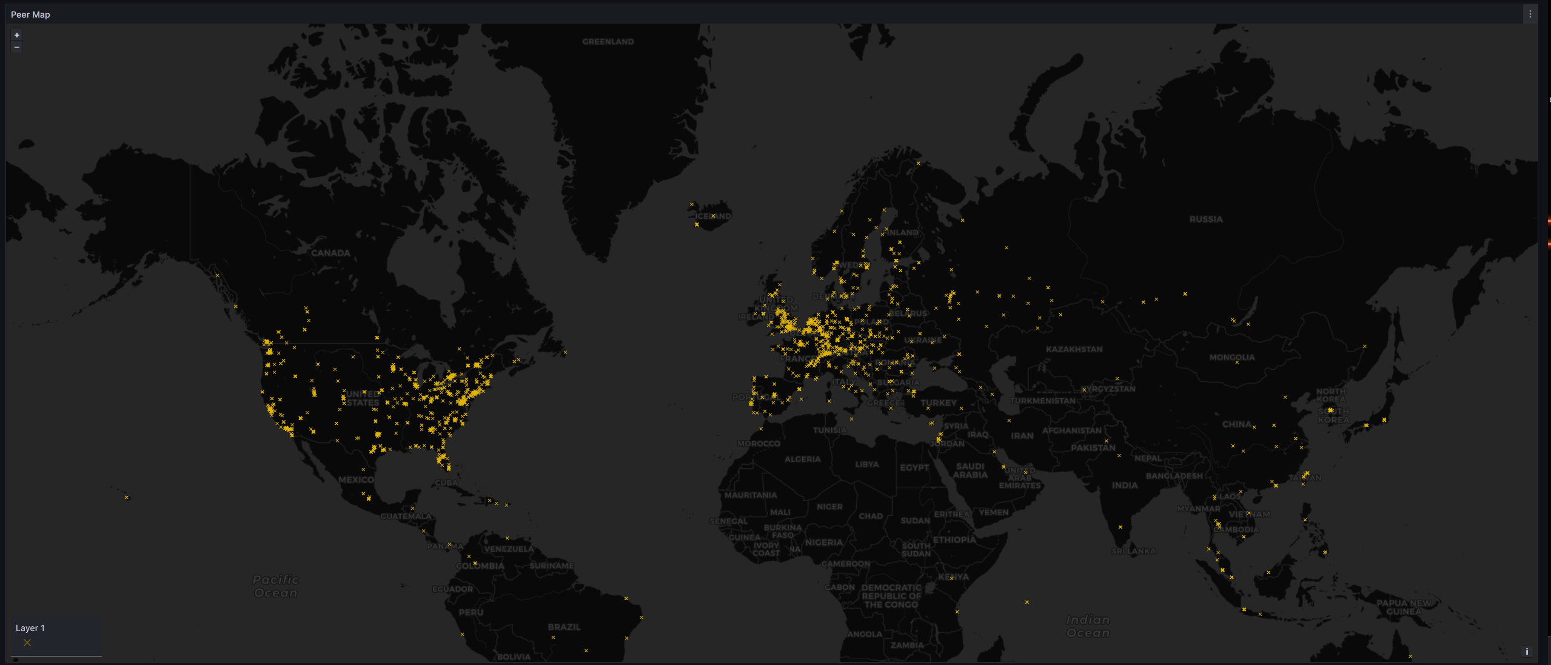
Task: Click the Pacific Ocean label
Action: pos(276,586)
